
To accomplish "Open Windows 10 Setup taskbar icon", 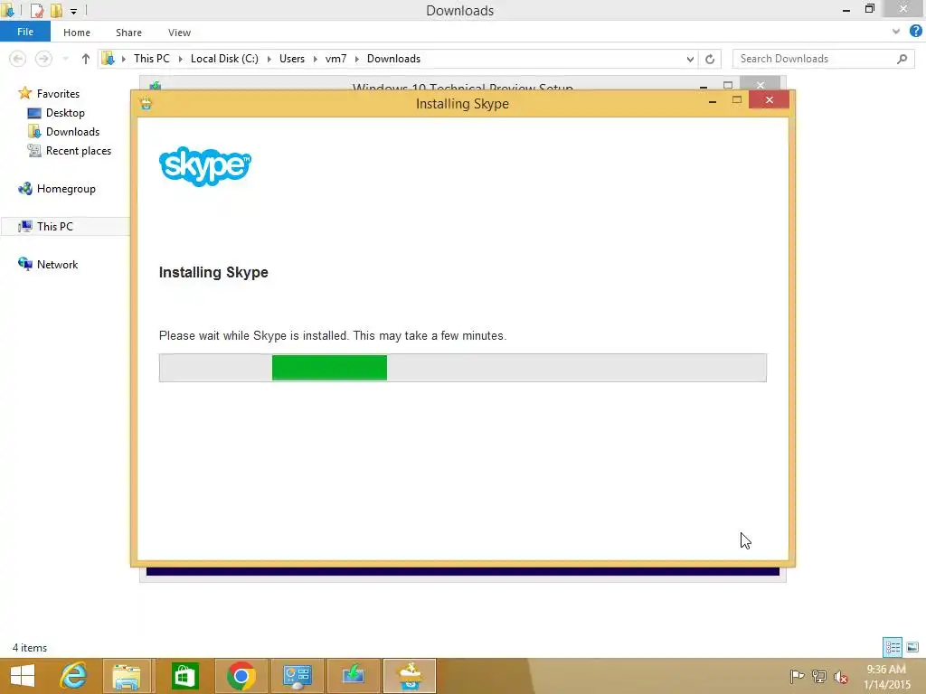I will click(x=354, y=676).
